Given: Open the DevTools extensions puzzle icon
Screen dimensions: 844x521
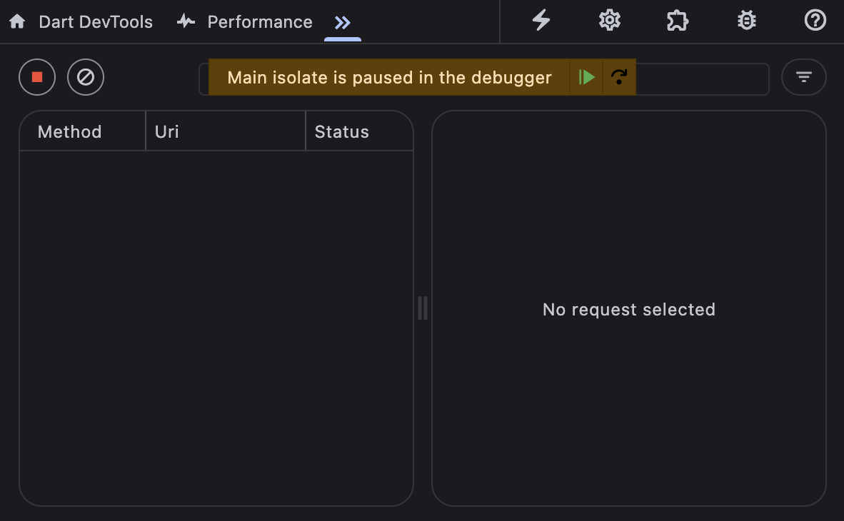Looking at the screenshot, I should pyautogui.click(x=677, y=21).
